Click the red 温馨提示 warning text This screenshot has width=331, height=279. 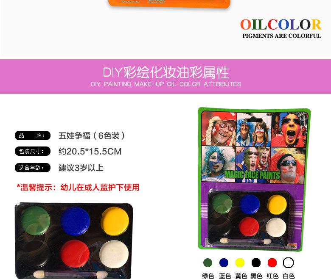(78, 188)
